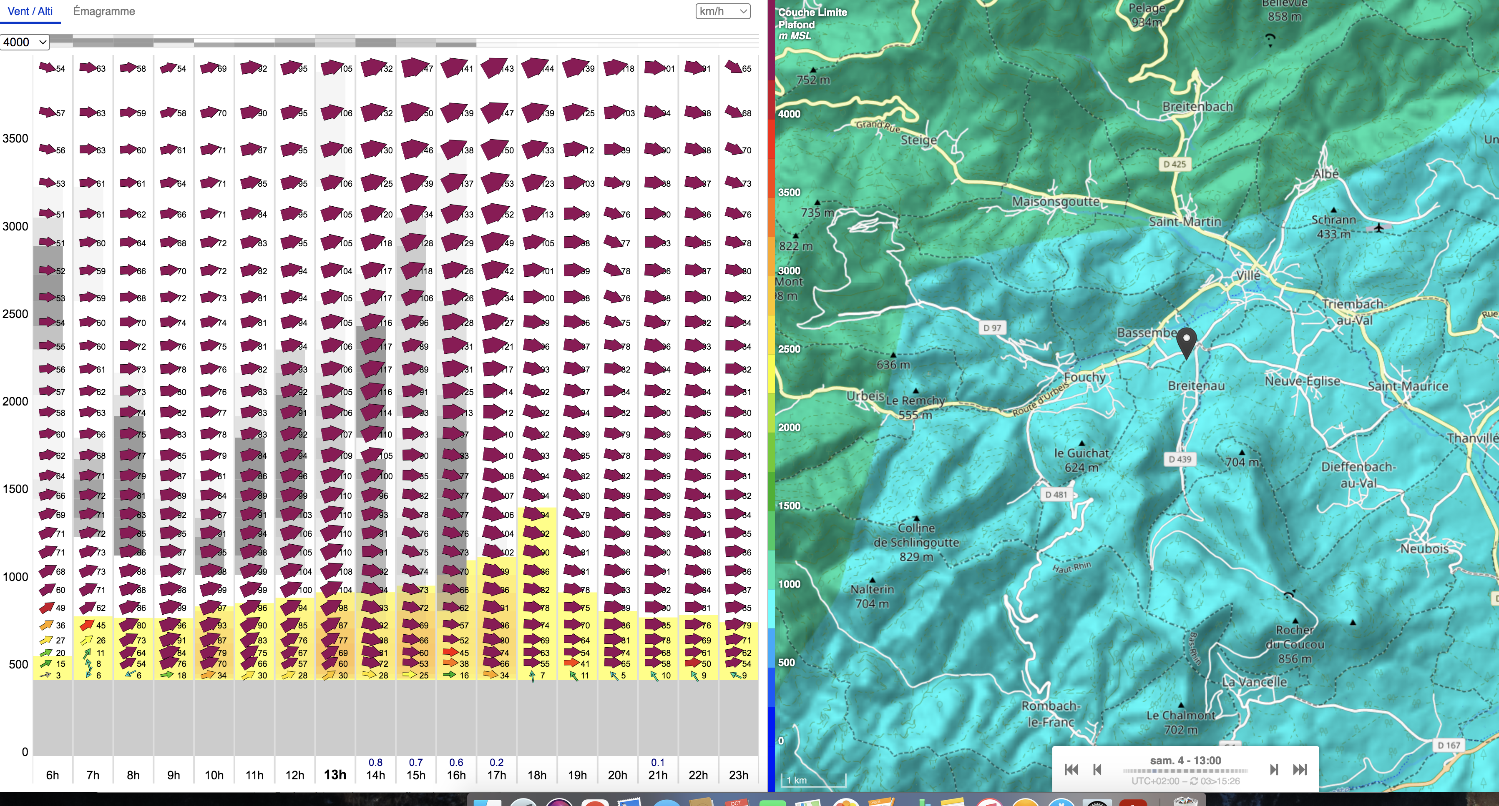
Task: Open the 4000 altitude range dropdown
Action: coord(25,42)
